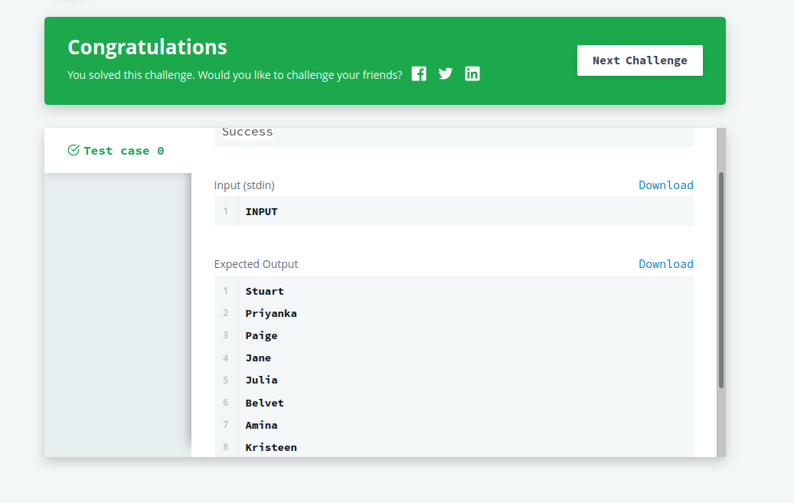Select the INPUT text in stdin section

[x=260, y=211]
